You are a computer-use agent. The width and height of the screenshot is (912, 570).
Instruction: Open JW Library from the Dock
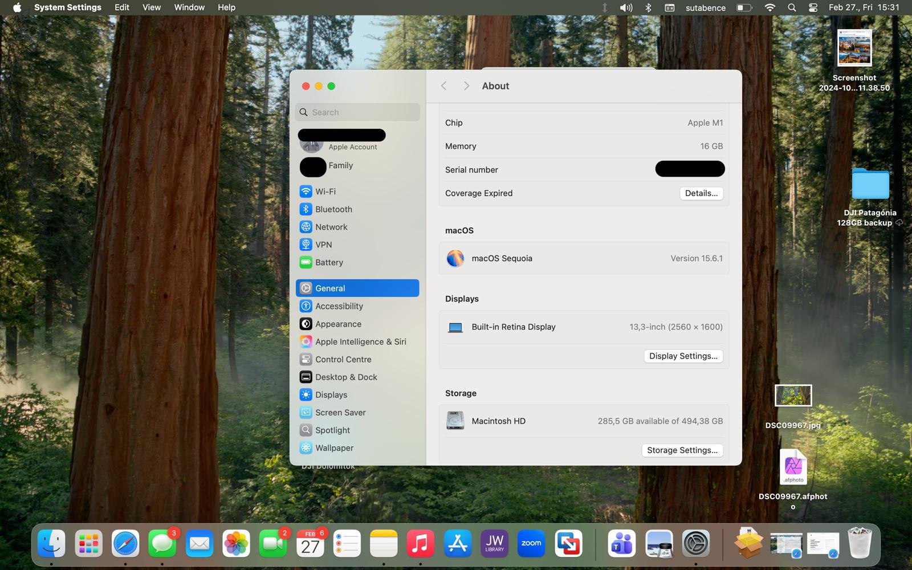point(494,543)
